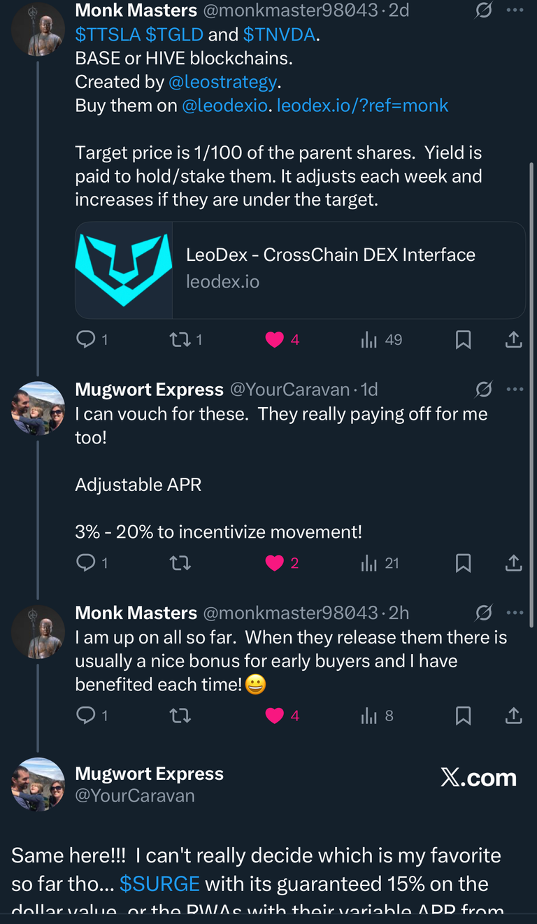Viewport: 537px width, 924px height.
Task: Expand more options on Monk Masters 2h tweet
Action: point(515,613)
